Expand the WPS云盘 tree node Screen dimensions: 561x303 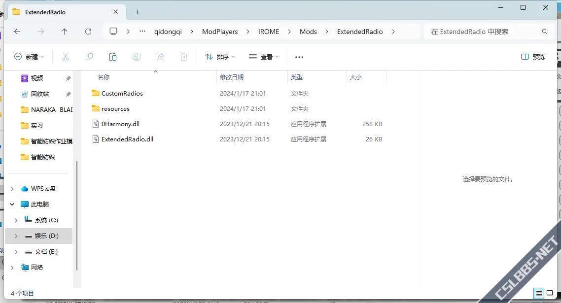click(x=12, y=189)
